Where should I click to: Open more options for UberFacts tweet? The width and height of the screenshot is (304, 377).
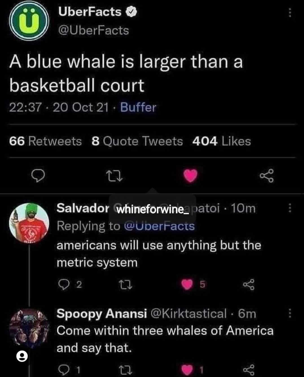(x=290, y=12)
